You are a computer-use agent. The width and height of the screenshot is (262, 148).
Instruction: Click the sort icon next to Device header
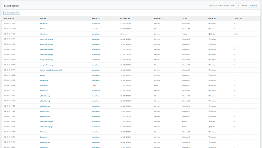click(215, 18)
